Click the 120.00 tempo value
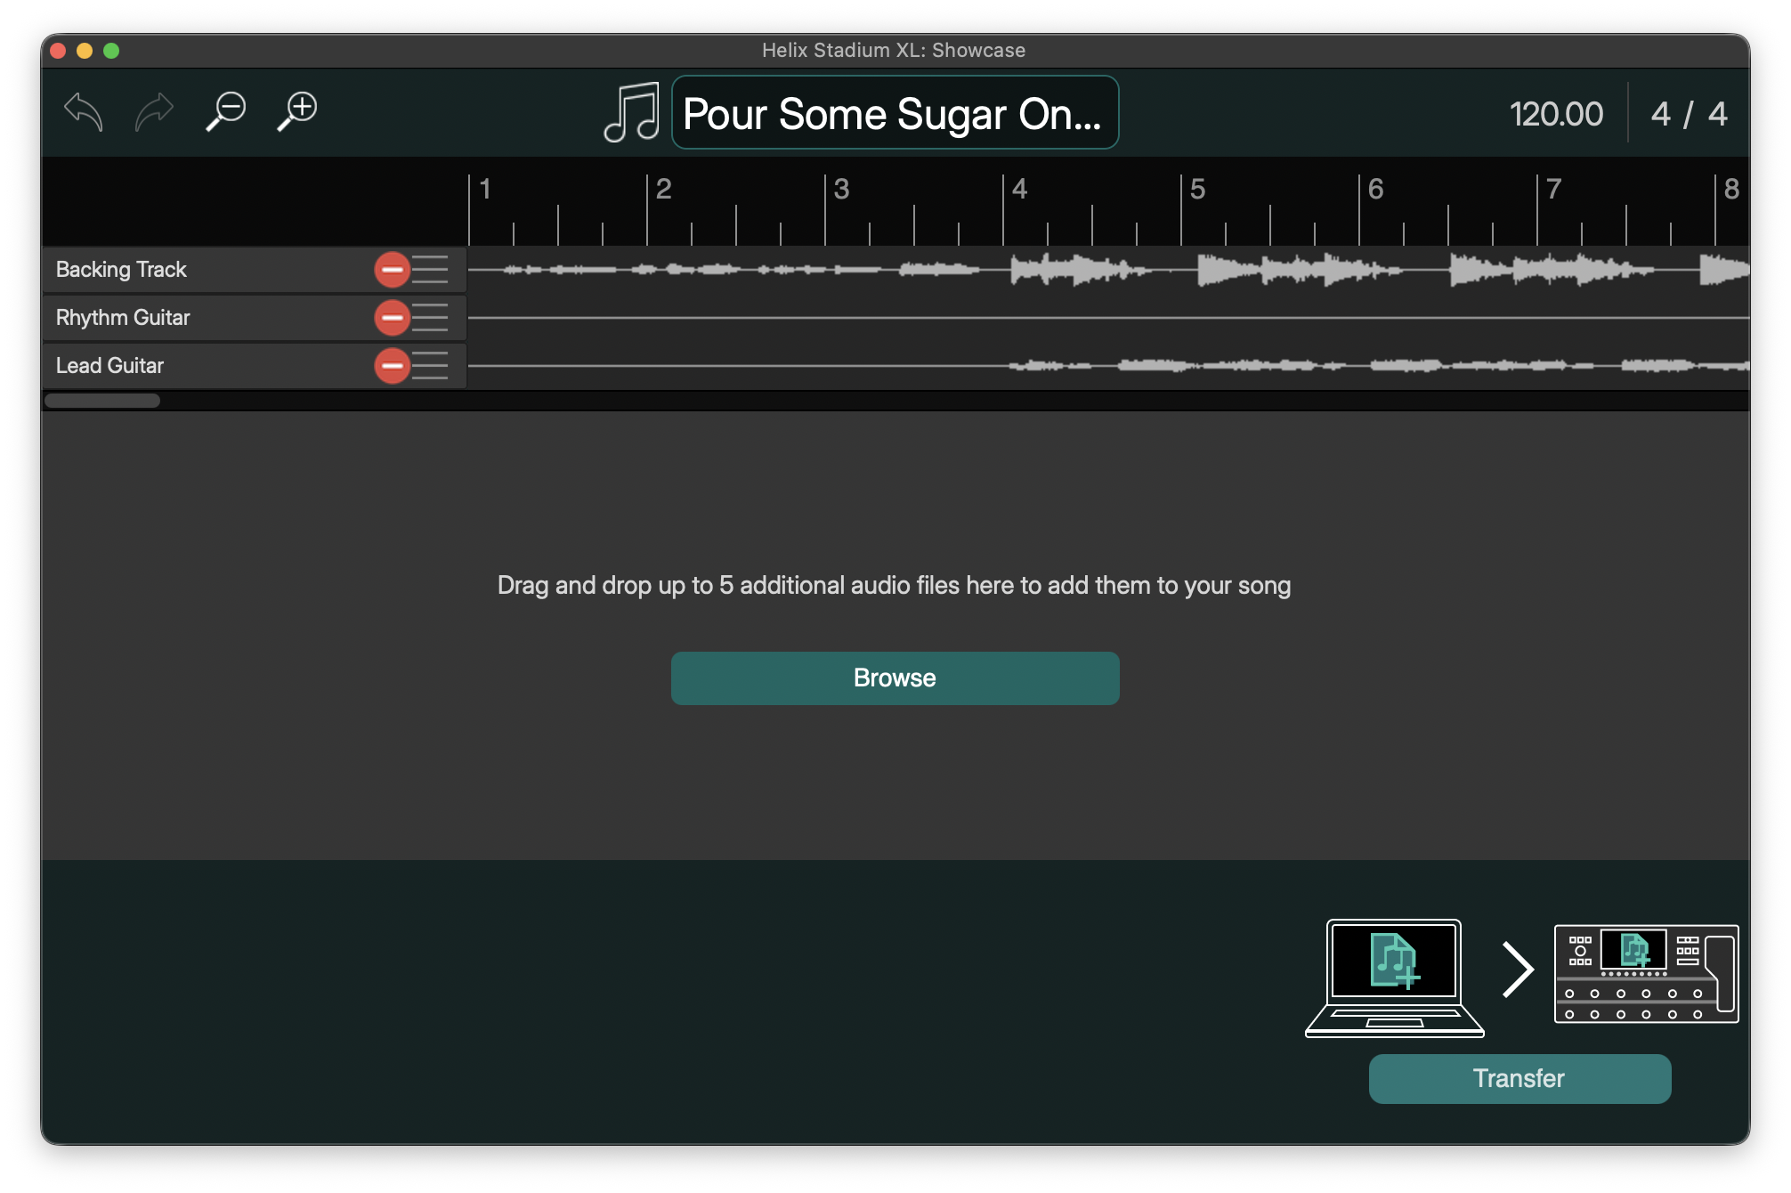 [x=1556, y=114]
